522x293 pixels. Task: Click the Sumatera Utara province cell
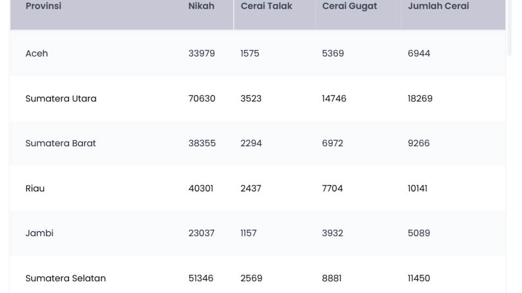(x=61, y=99)
